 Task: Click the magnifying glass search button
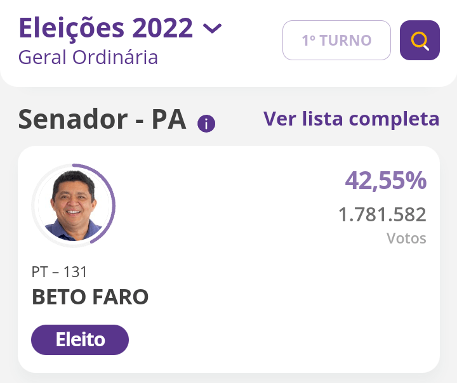coord(420,41)
